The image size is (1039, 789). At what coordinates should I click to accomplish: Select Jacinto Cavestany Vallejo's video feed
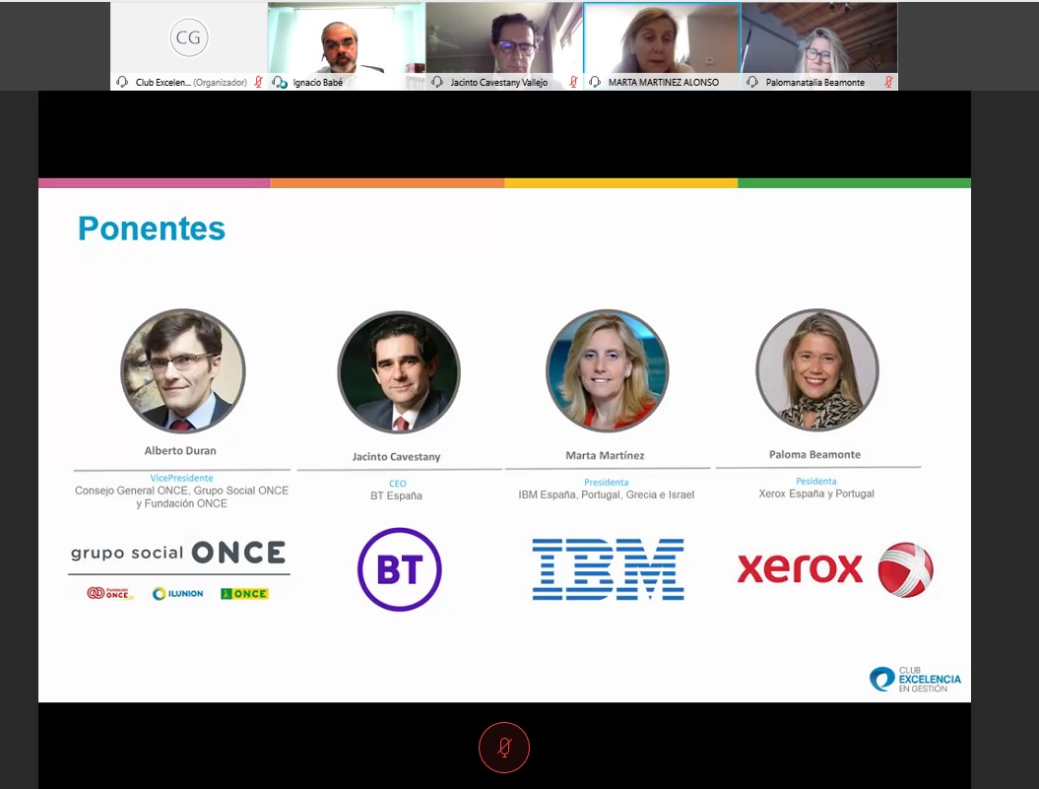(503, 39)
